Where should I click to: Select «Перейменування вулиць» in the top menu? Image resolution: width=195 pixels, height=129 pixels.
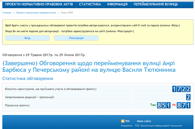(156, 4)
